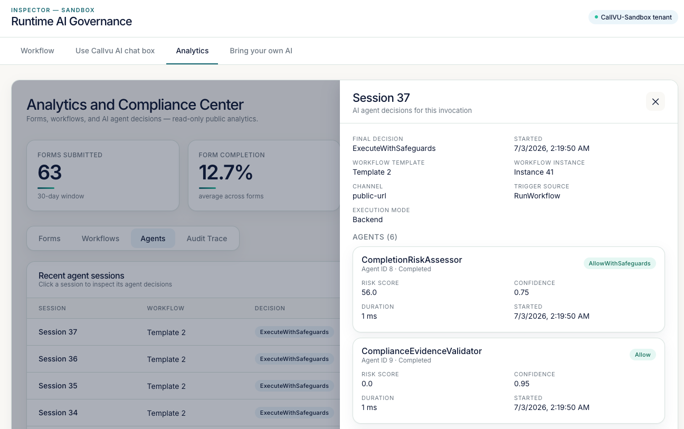Select the Analytics tab
Viewport: 684px width, 429px height.
coord(192,51)
